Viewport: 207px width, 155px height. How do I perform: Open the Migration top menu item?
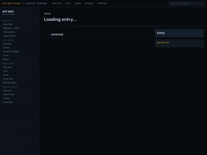click(x=102, y=3)
